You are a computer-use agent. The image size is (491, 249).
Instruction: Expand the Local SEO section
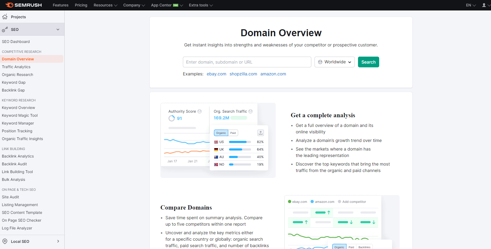click(58, 241)
